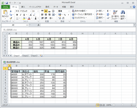The height and width of the screenshot is (108, 137).
Task: Apply comma style
Action: [68, 15]
